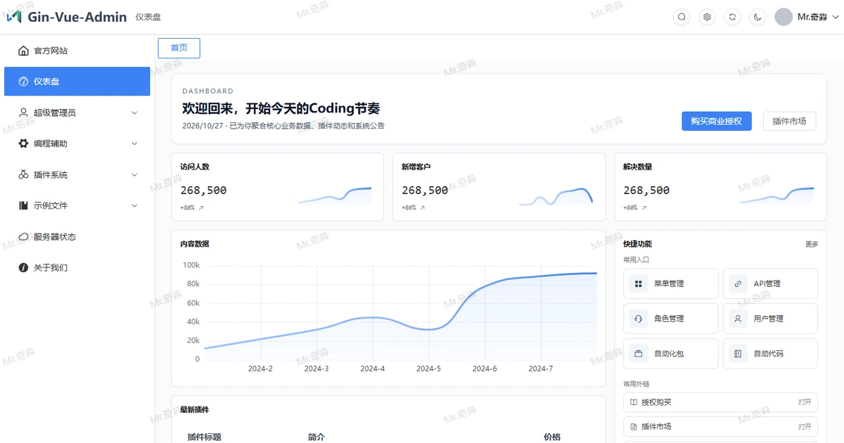The height and width of the screenshot is (443, 844).
Task: Click the book icon beside 授权购买
Action: [634, 402]
